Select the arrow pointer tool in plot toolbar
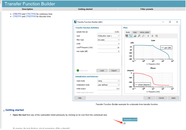This screenshot has width=186, height=130. click(x=131, y=36)
